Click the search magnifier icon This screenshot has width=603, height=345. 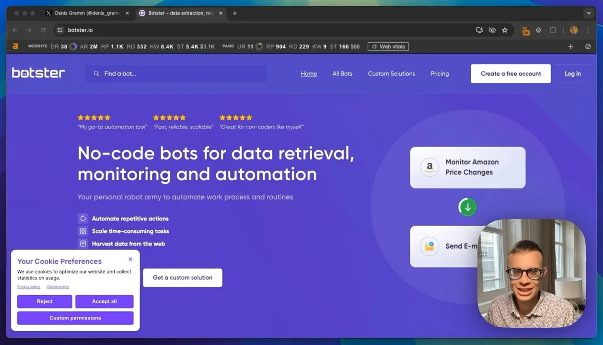[96, 74]
